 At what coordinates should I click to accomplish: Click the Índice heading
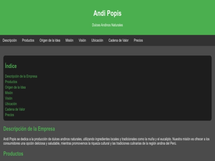[x=11, y=66]
